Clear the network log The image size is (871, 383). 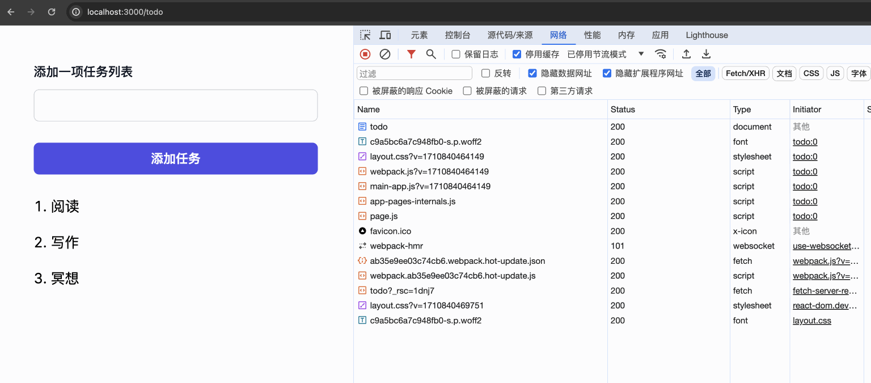point(385,54)
